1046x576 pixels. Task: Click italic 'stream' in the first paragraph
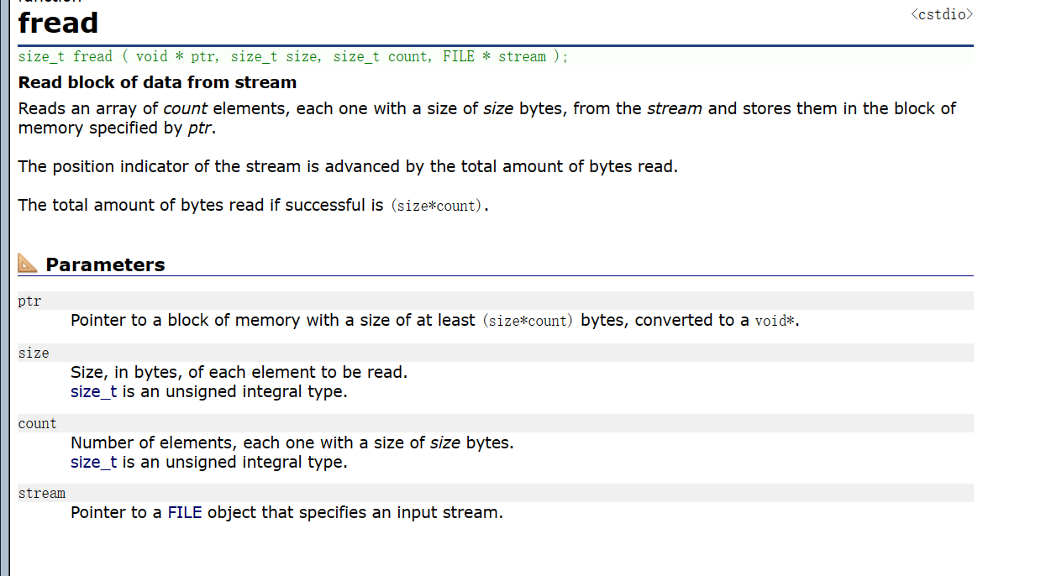pyautogui.click(x=674, y=108)
